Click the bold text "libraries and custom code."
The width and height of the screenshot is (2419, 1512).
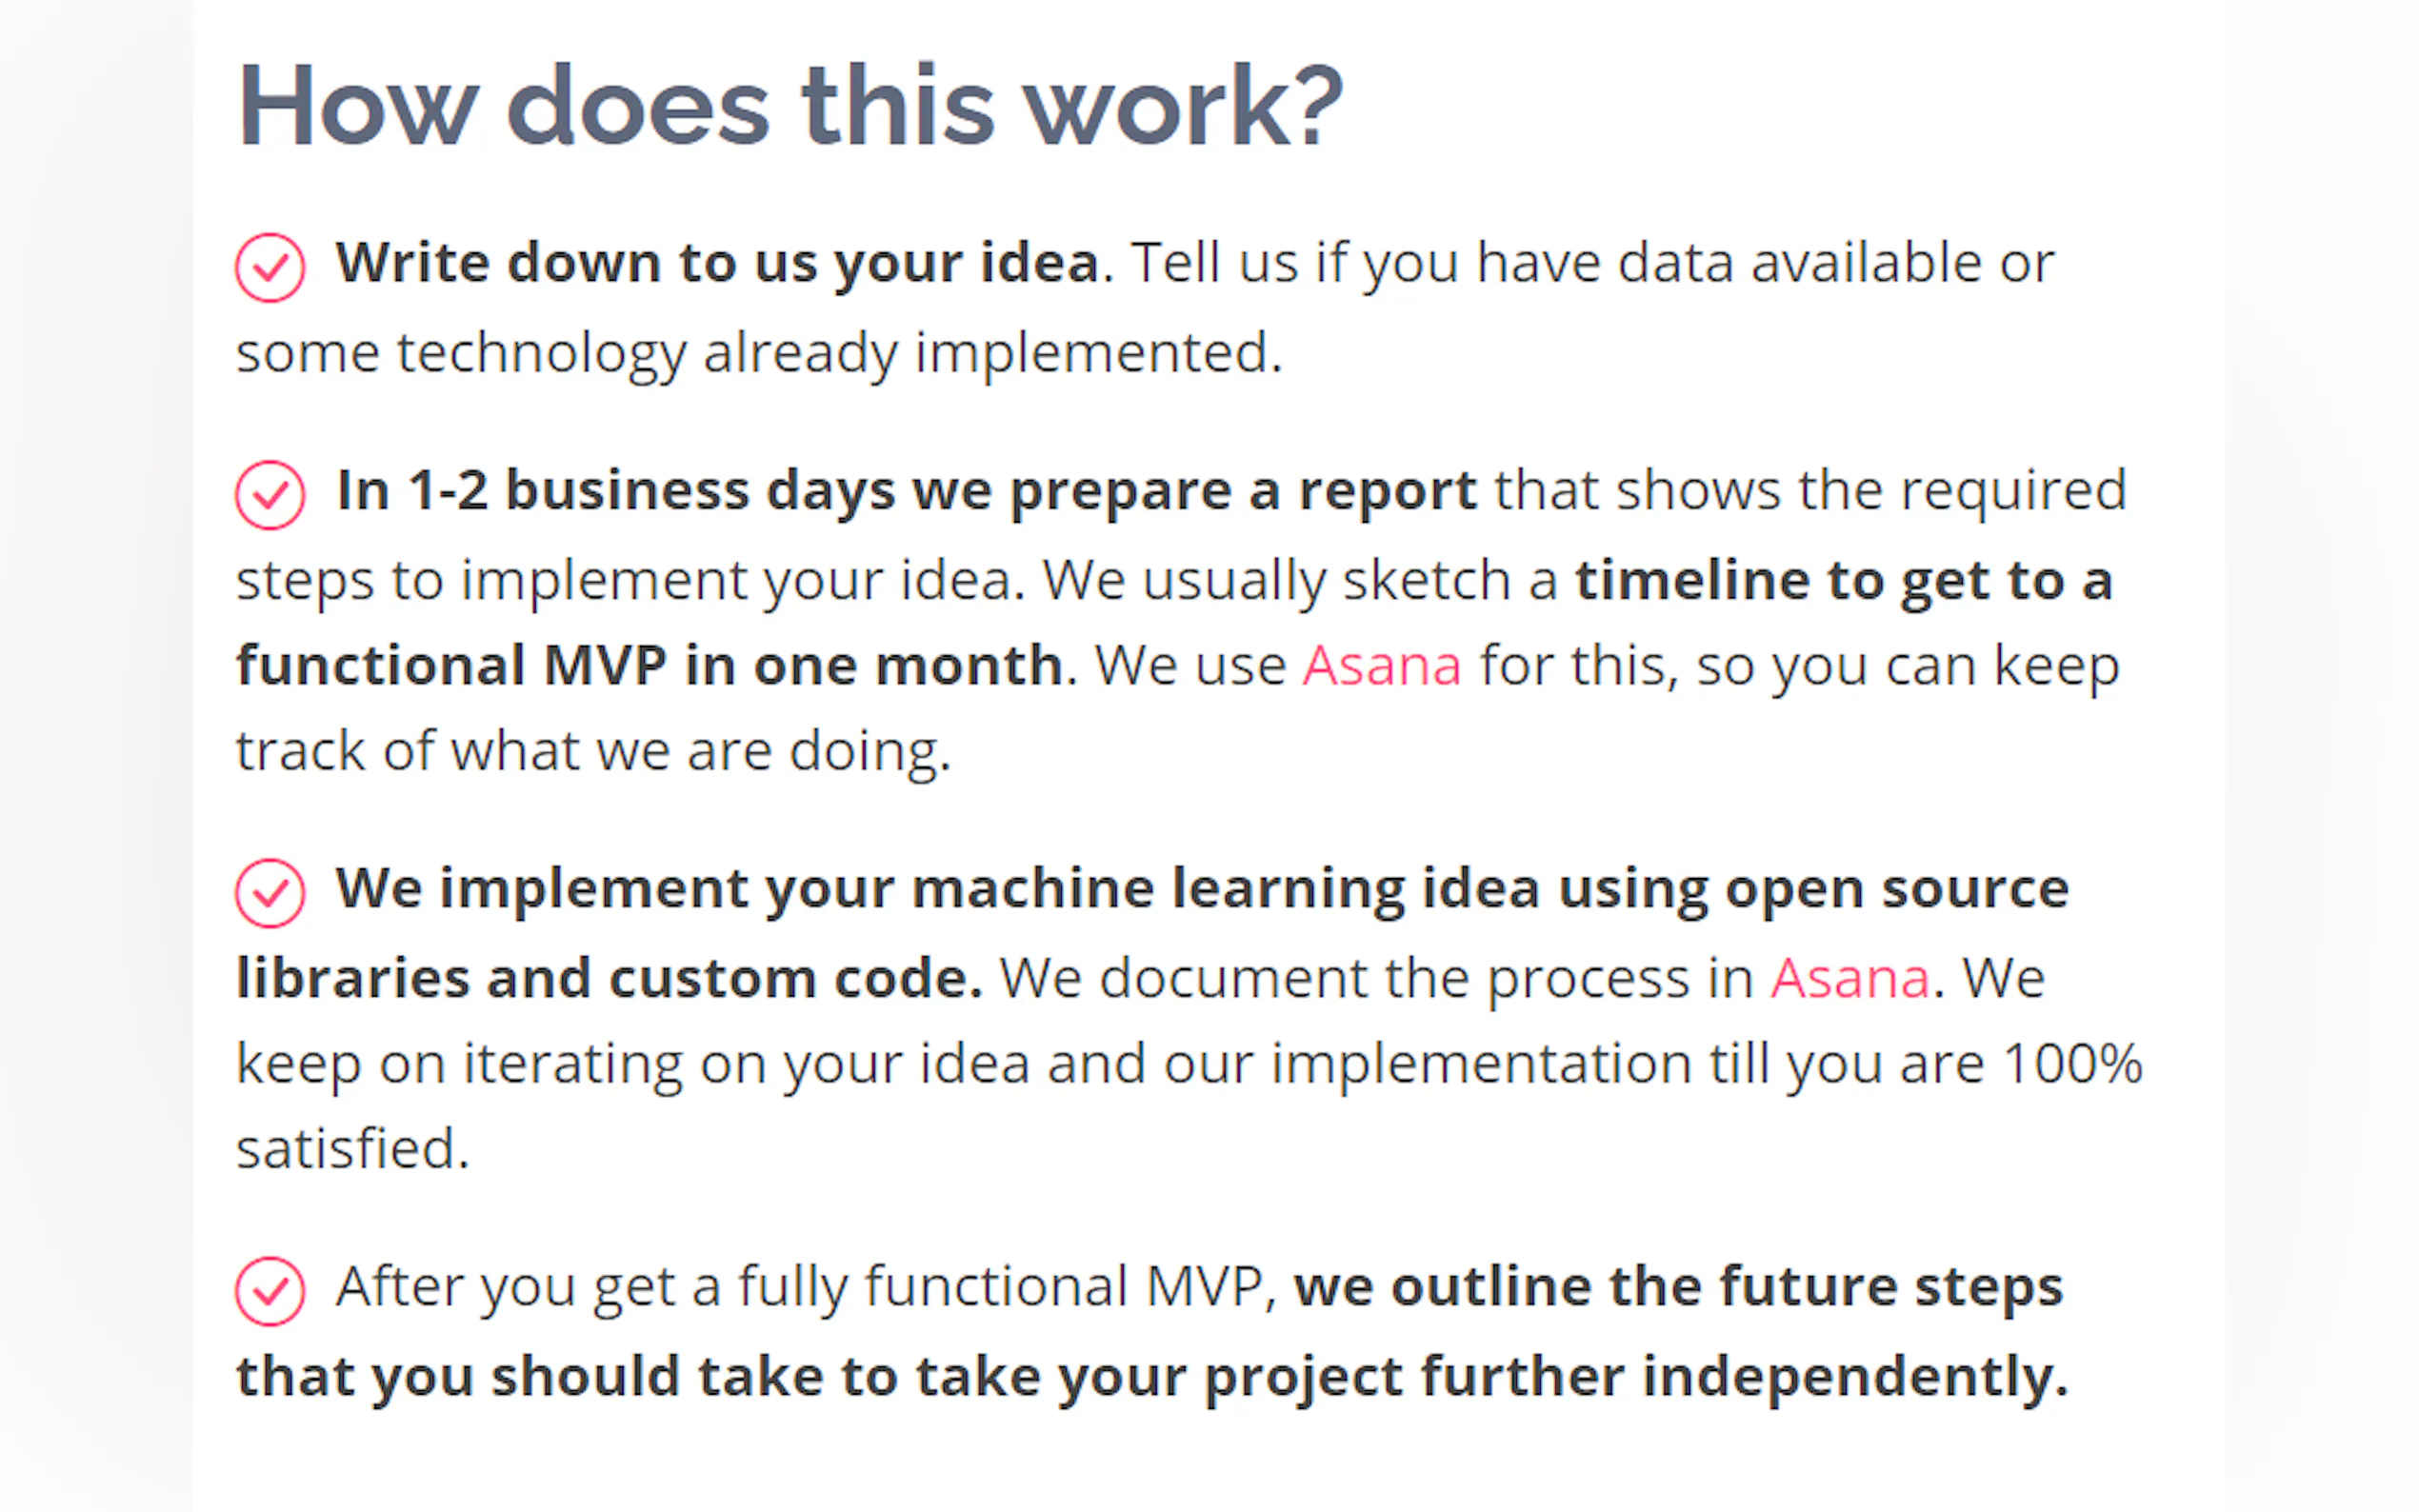[609, 978]
